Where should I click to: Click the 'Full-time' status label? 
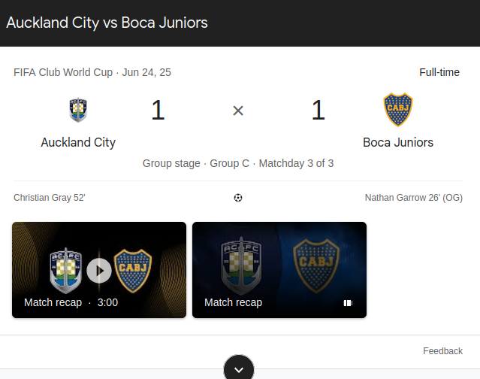[439, 72]
